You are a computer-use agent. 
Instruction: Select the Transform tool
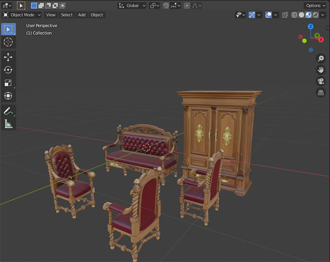pyautogui.click(x=8, y=96)
